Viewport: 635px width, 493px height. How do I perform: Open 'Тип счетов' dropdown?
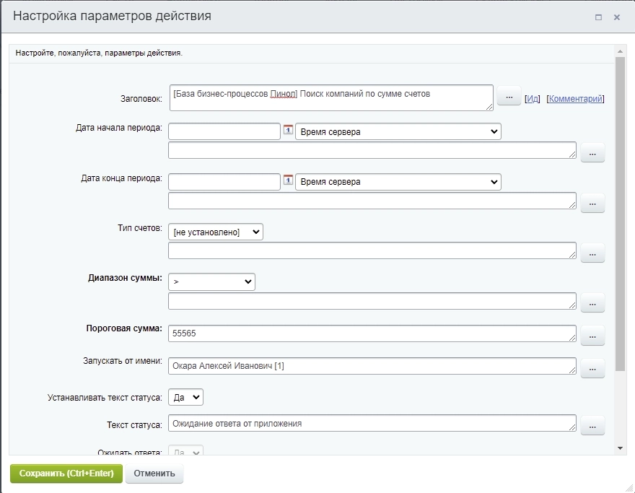pos(216,232)
